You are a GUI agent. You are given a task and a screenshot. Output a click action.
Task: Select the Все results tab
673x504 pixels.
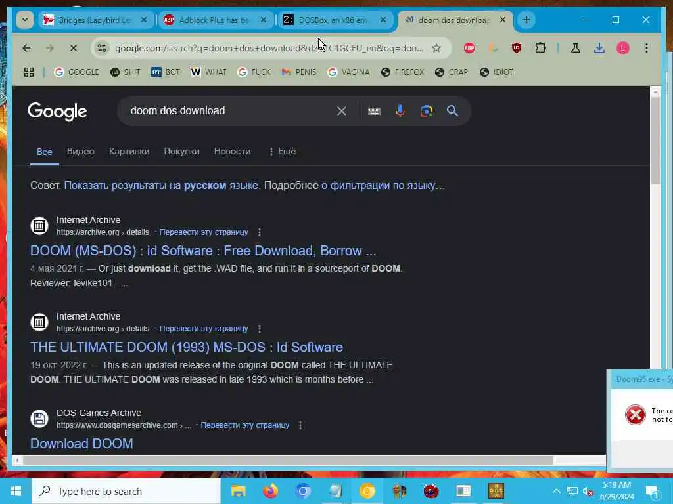tap(45, 152)
